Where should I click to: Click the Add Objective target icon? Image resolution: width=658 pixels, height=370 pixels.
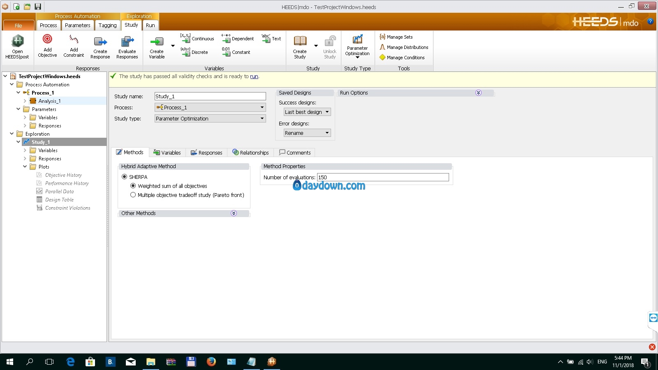click(47, 39)
